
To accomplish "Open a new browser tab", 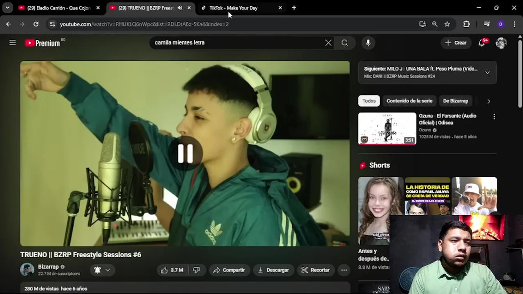I will point(294,8).
